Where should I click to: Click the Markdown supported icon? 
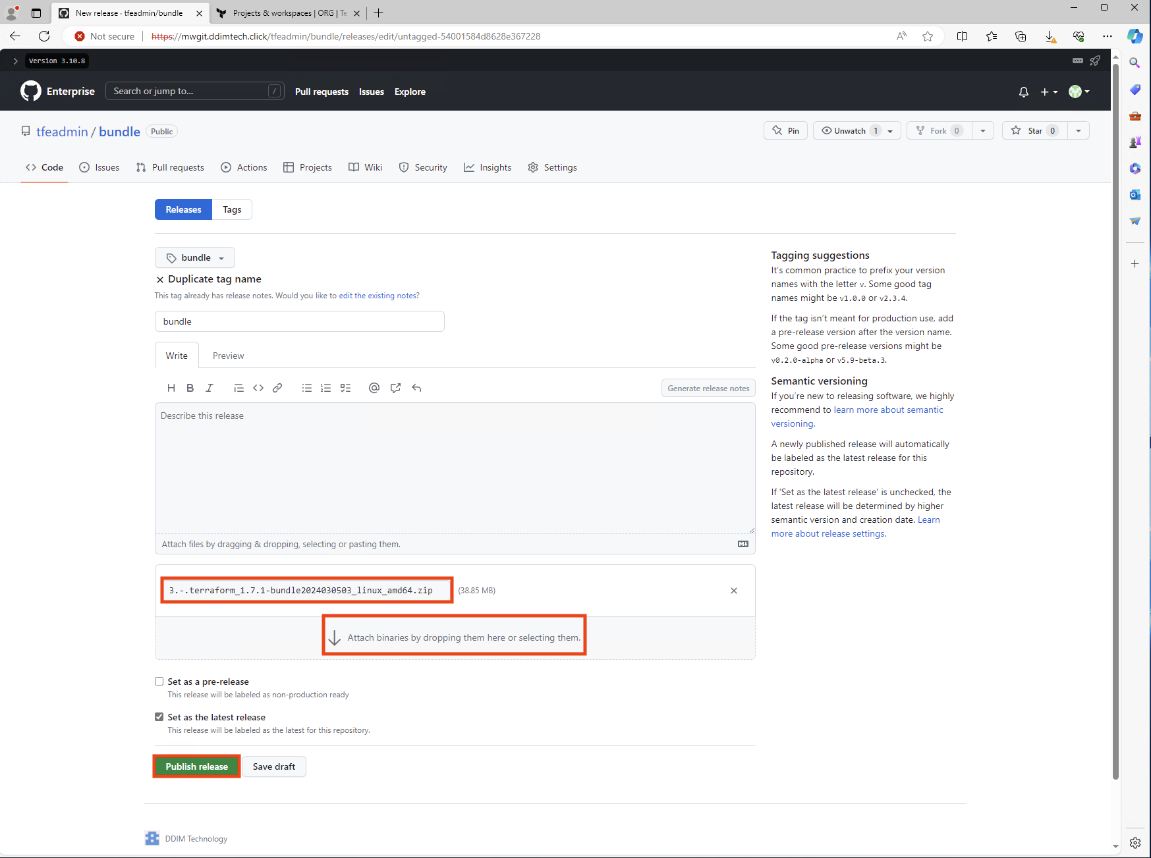[743, 544]
